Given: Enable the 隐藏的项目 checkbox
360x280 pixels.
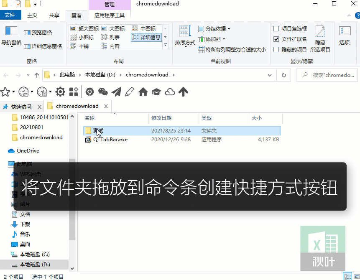Looking at the screenshot, I should tap(276, 49).
